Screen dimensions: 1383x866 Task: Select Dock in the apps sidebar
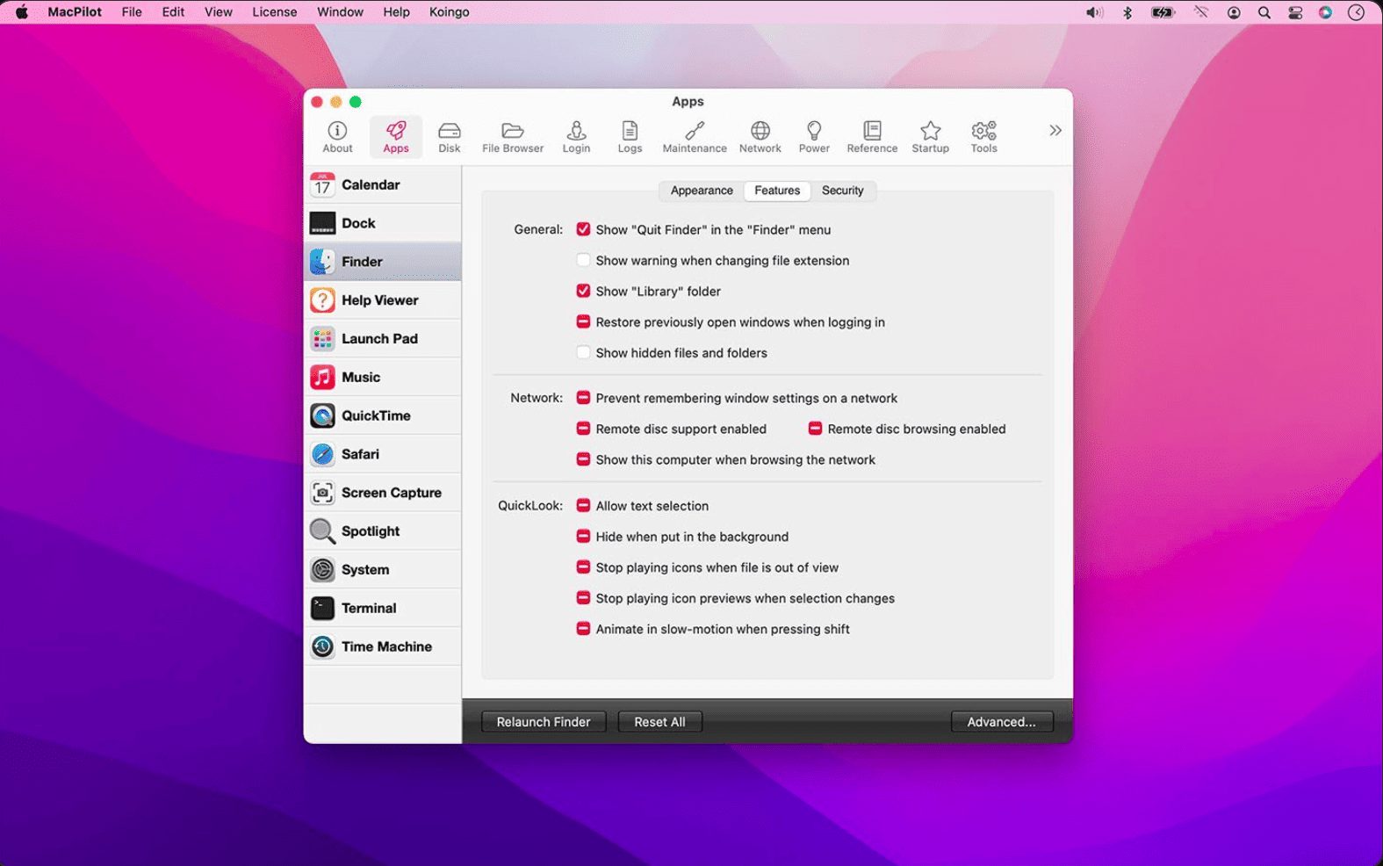click(383, 223)
